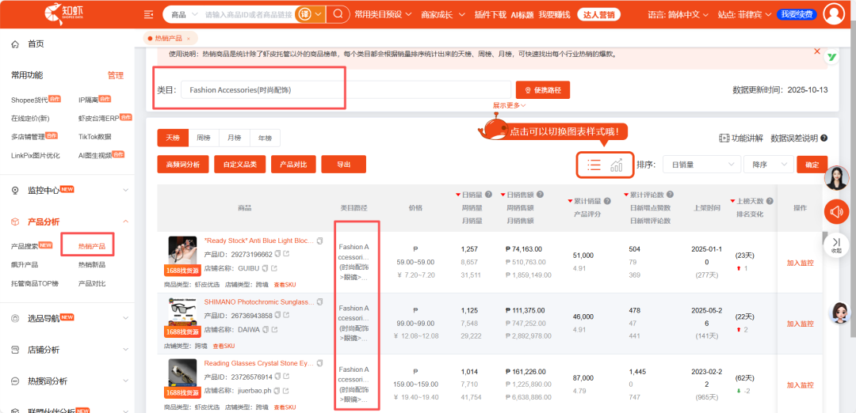The height and width of the screenshot is (413, 856).
Task: Copy the store name GUIBU
Action: point(265,268)
